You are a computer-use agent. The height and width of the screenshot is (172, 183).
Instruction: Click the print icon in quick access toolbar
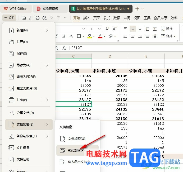[38, 18]
